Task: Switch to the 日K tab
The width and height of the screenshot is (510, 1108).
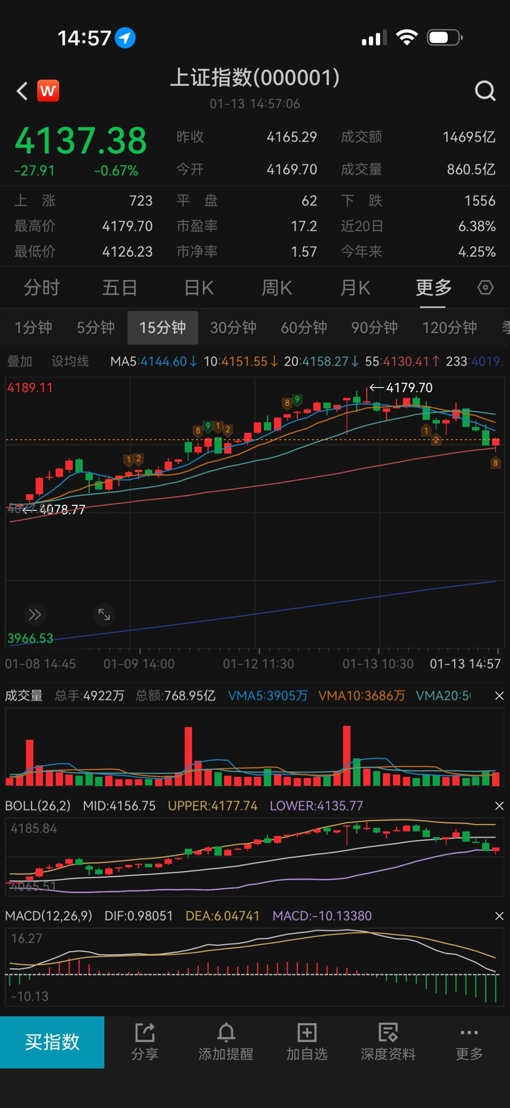Action: (x=198, y=287)
